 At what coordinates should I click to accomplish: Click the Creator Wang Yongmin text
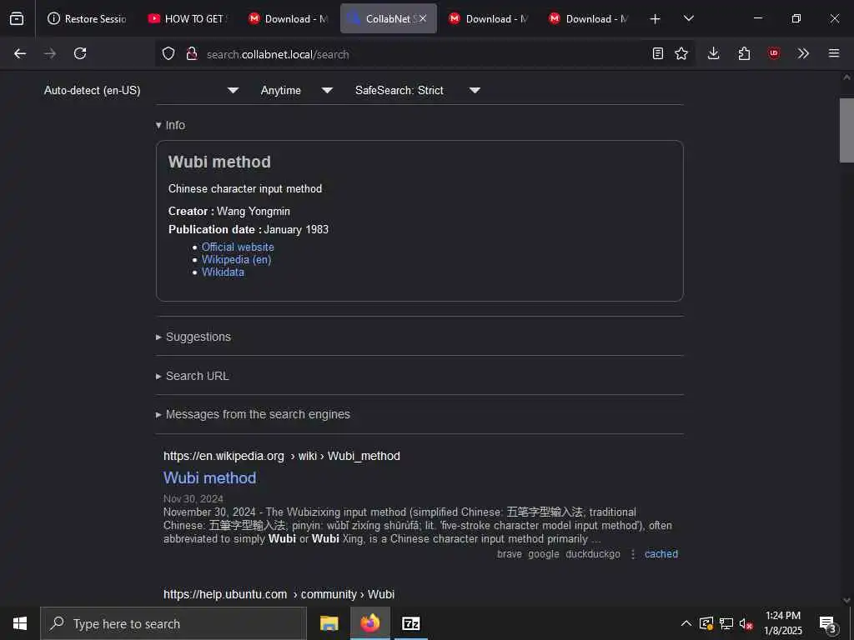[229, 211]
